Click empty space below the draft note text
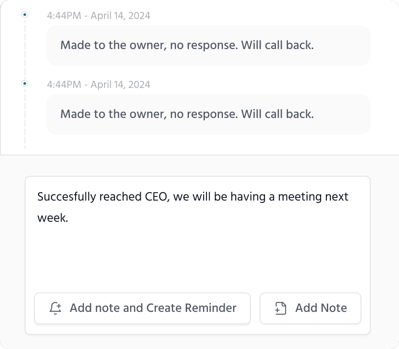 [197, 261]
